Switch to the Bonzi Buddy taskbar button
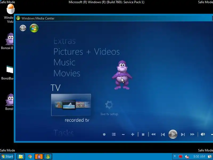The height and width of the screenshot is (160, 213). tap(39, 157)
